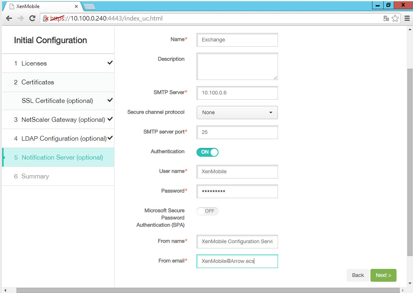Enable Microsoft Secure Password Authentication toggle
Image resolution: width=413 pixels, height=293 pixels.
pos(207,211)
